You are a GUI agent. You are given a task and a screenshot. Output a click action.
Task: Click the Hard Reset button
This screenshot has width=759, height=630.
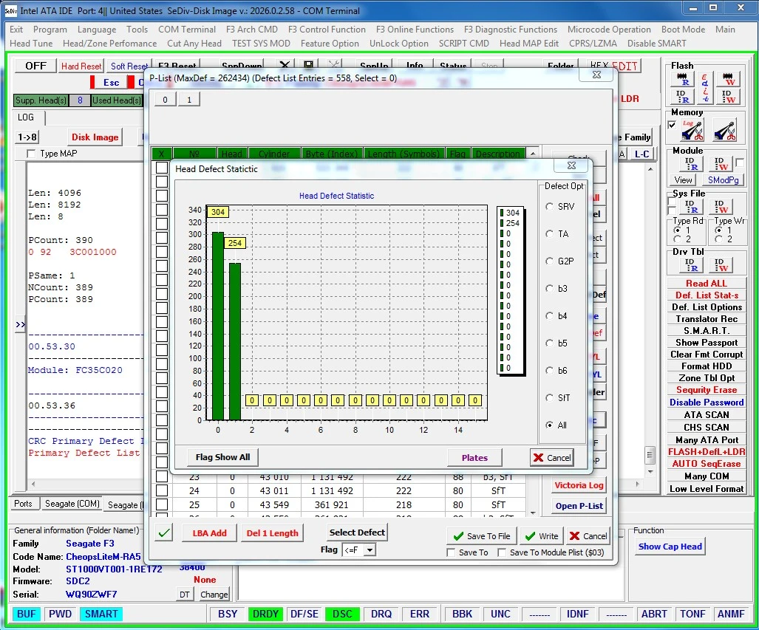pos(81,66)
